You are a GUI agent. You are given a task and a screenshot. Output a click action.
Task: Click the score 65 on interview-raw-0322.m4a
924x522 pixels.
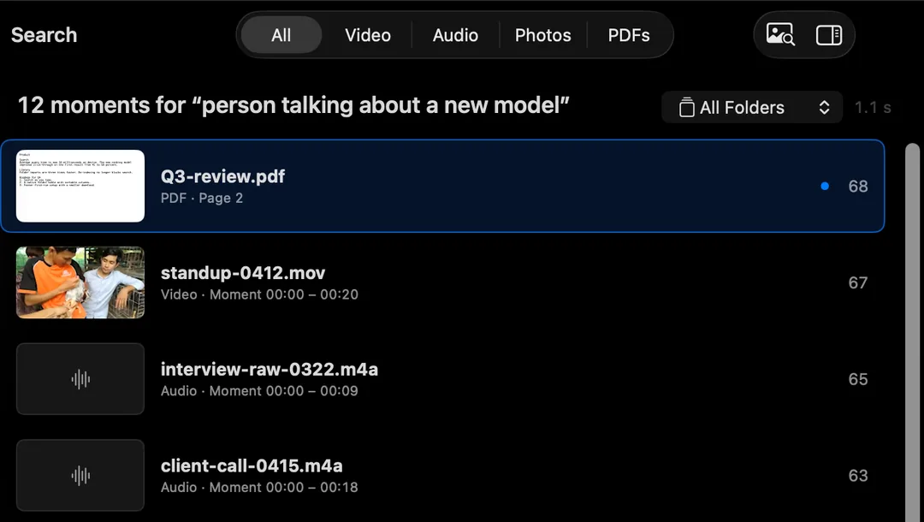coord(858,379)
